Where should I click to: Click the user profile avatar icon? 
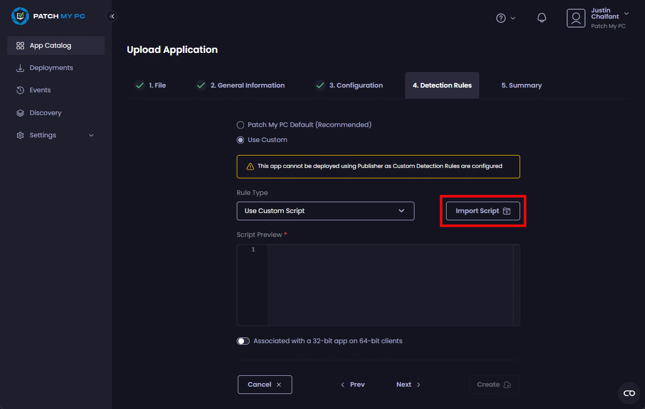tap(576, 18)
